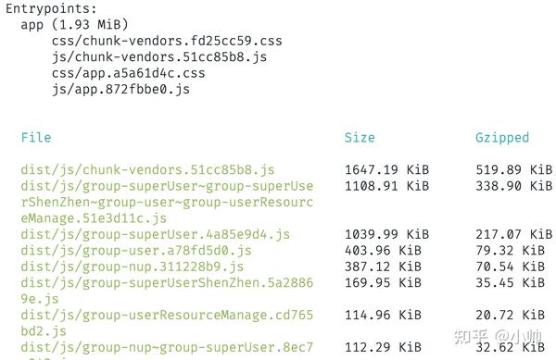Click the 519.89 KiB gzipped value
Screen dimensions: 556x360
[513, 170]
